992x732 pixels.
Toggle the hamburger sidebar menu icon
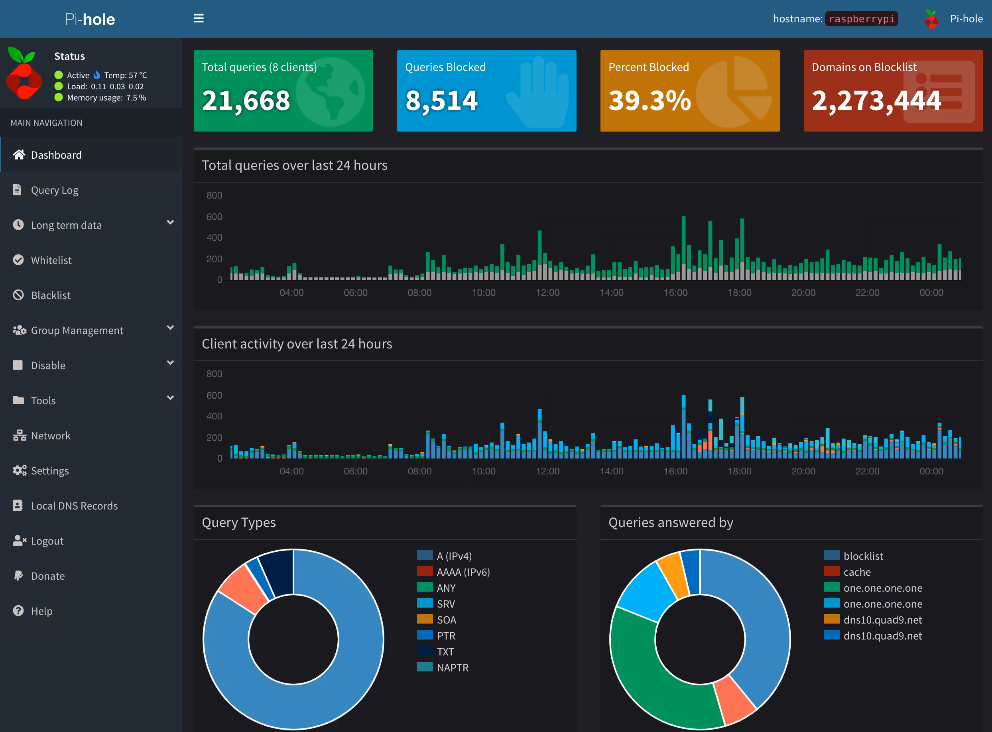tap(199, 18)
